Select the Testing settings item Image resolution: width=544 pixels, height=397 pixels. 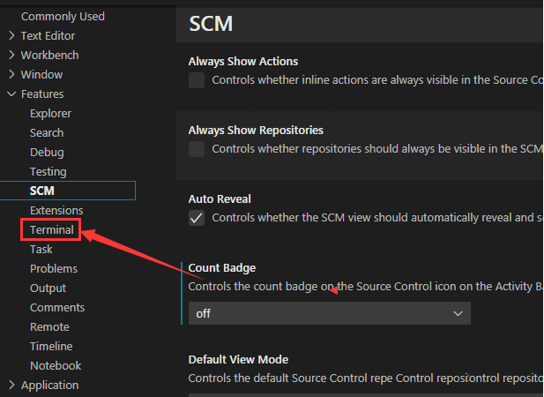coord(48,172)
